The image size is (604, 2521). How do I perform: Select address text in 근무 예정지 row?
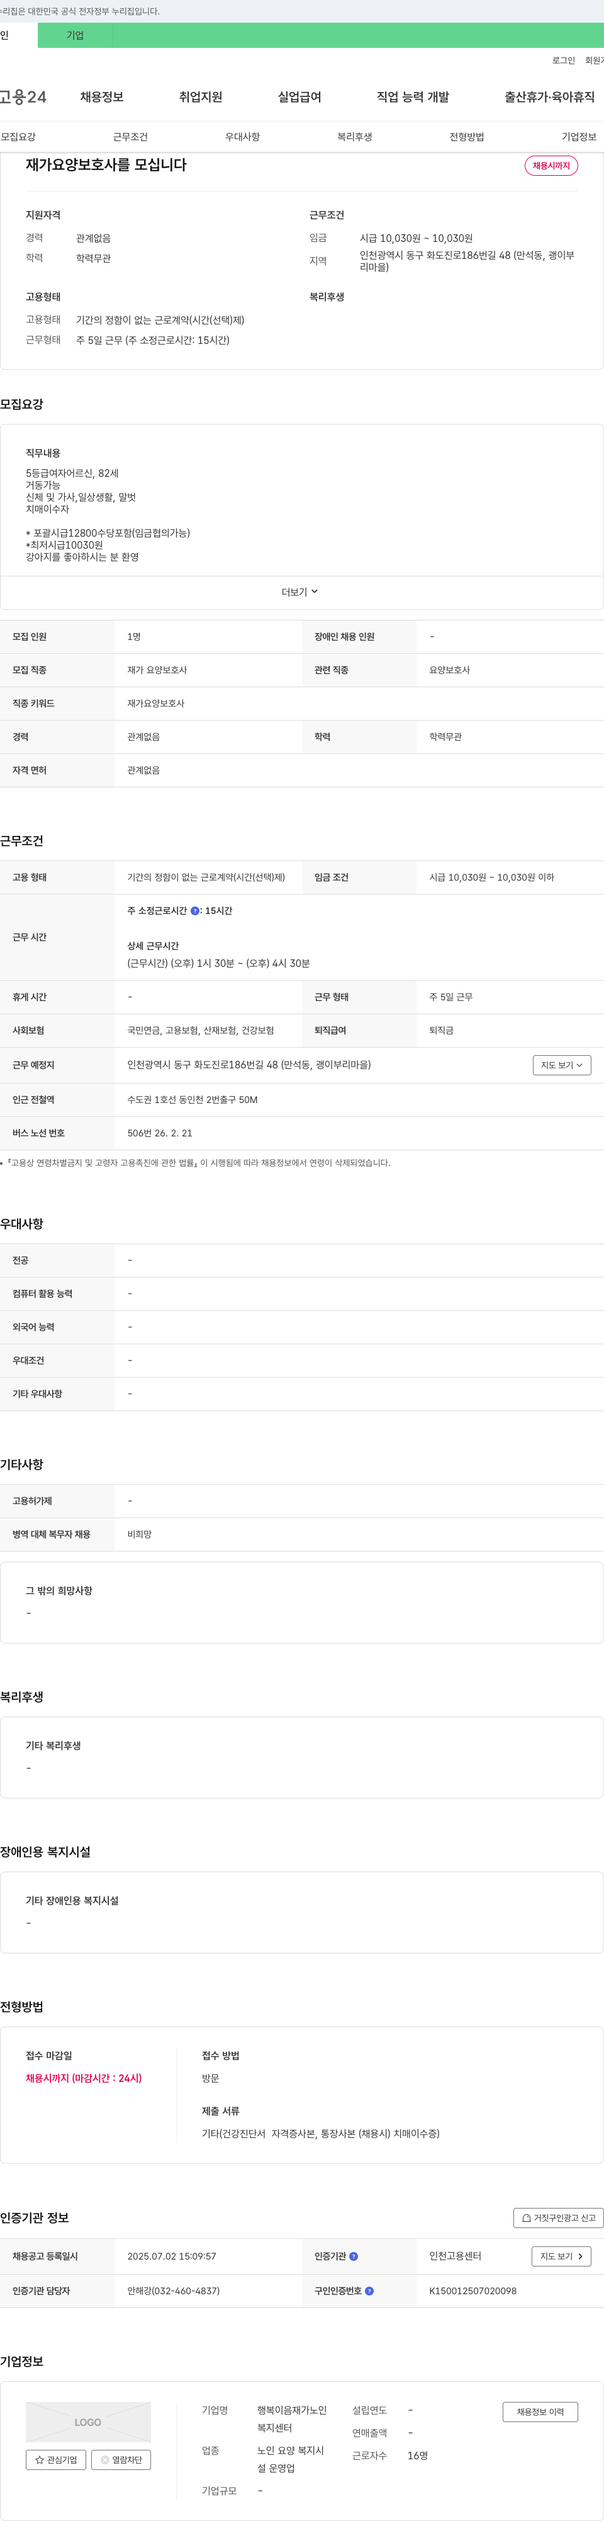point(249,1065)
